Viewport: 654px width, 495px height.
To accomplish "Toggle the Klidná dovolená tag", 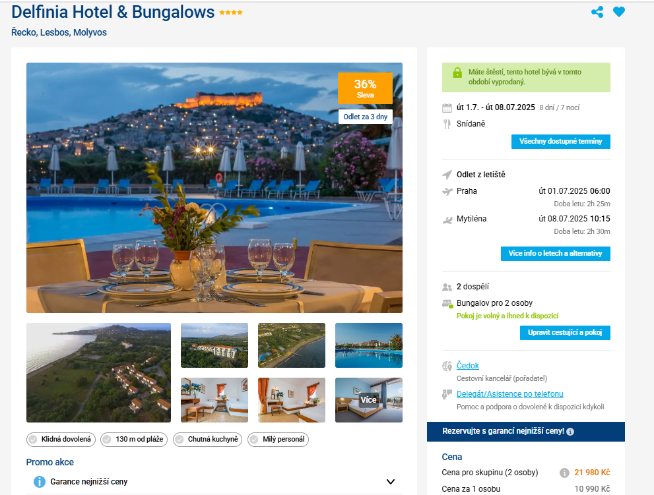I will 61,439.
